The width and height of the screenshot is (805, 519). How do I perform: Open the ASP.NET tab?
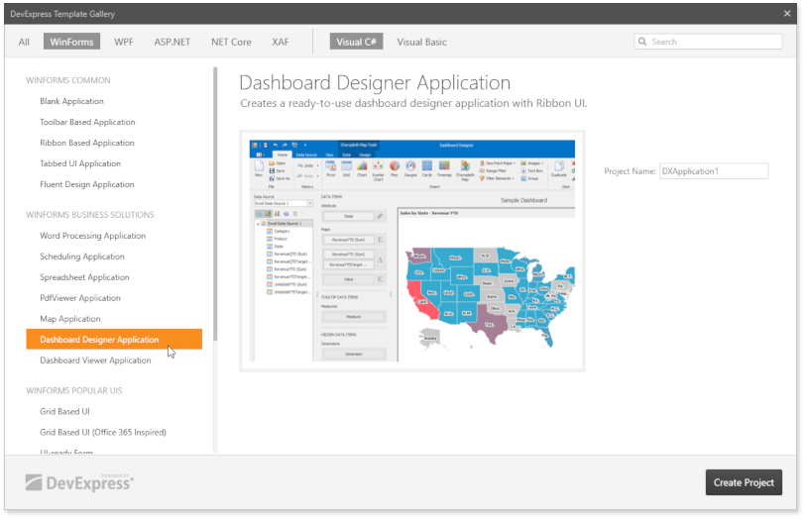click(172, 42)
